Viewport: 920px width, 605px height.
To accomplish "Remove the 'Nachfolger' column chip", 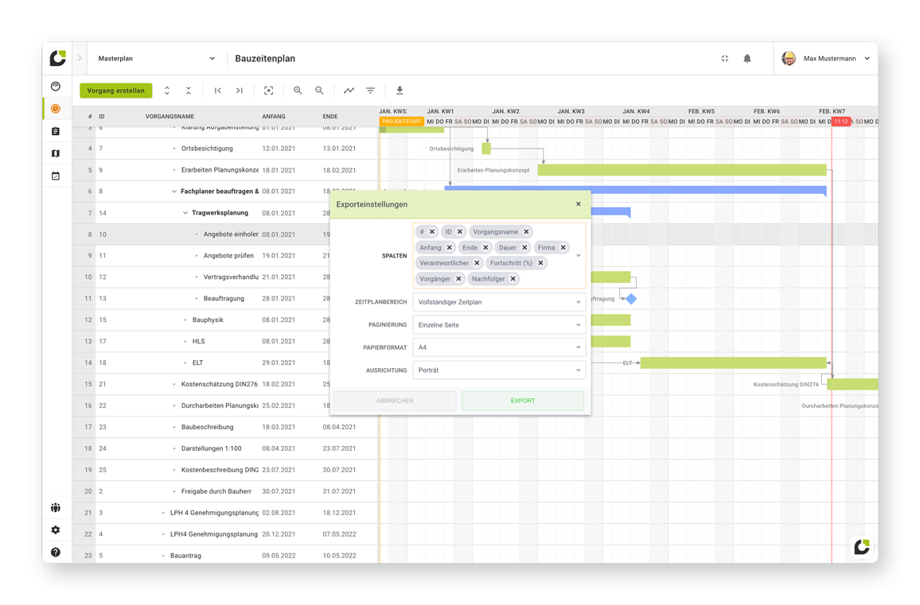I will point(513,279).
